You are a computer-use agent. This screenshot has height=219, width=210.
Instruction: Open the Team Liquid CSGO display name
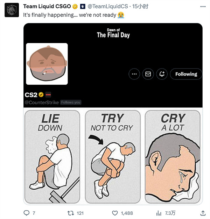pyautogui.click(x=47, y=7)
